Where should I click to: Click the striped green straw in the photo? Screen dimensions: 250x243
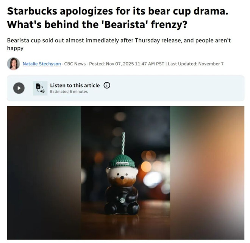(123, 143)
